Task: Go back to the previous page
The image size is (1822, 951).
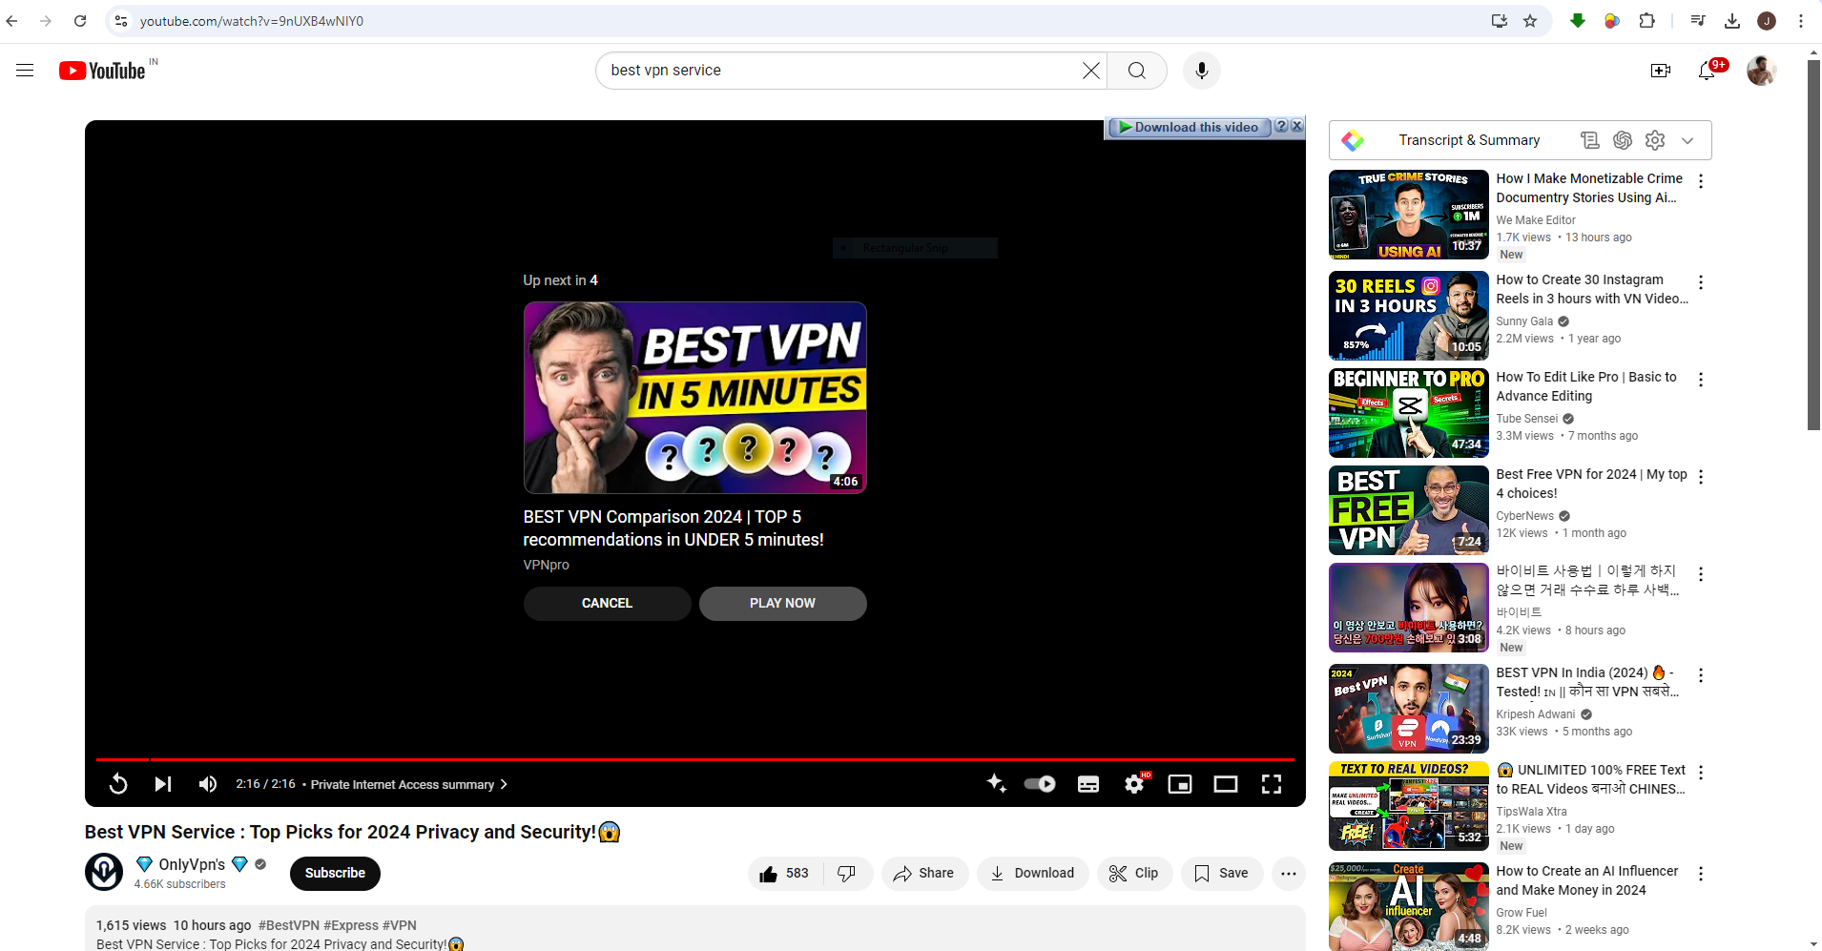Action: pos(12,21)
